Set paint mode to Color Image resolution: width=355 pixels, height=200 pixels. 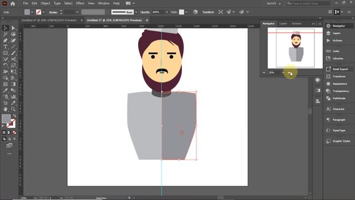4,132
